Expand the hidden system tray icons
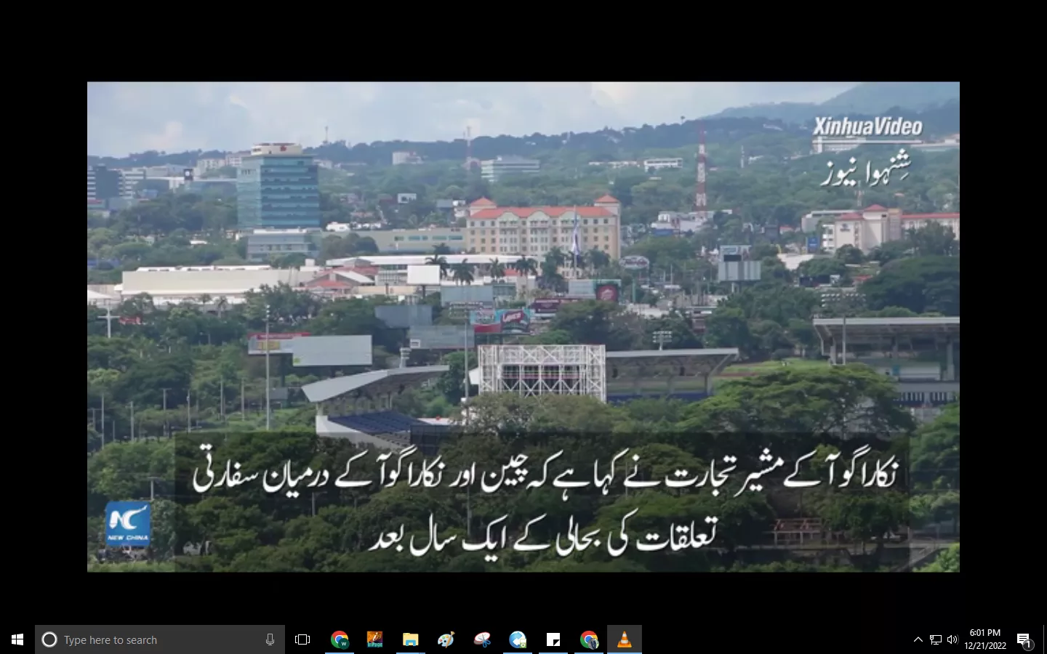The width and height of the screenshot is (1047, 654). [918, 639]
